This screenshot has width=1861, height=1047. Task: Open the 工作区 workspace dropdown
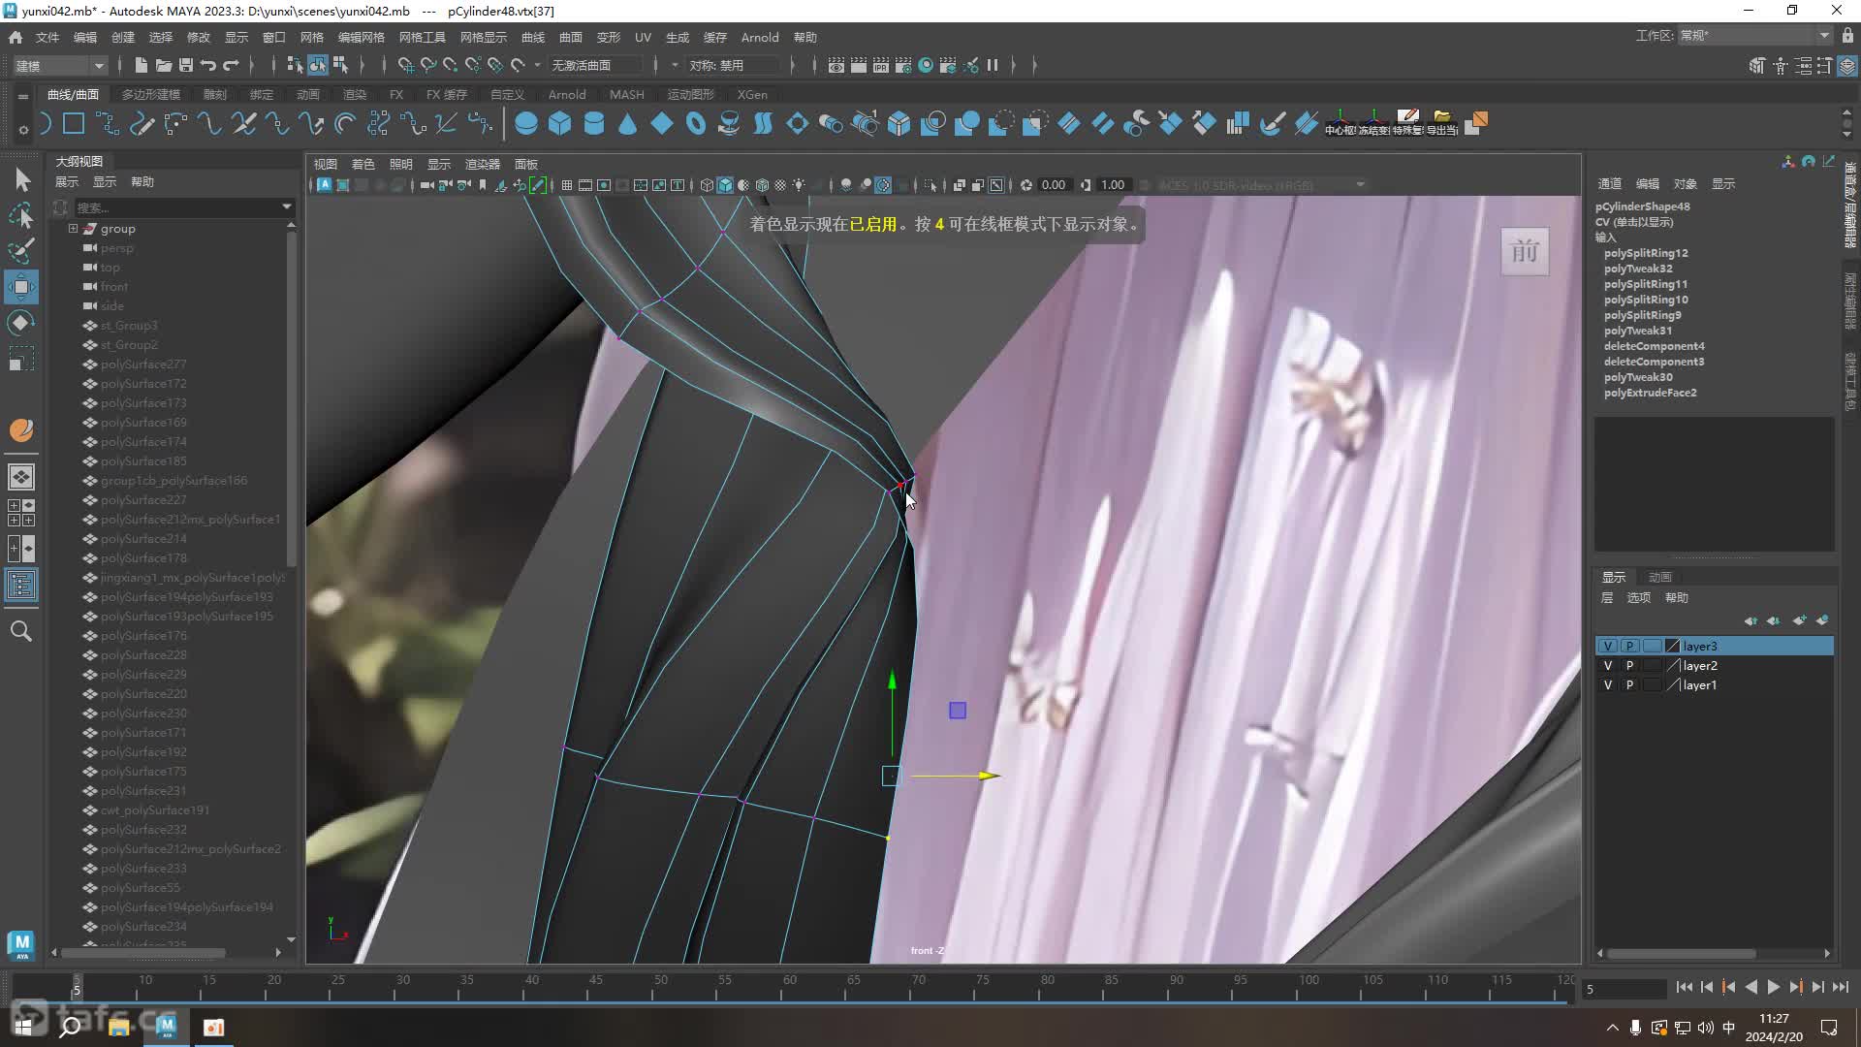click(x=1754, y=36)
